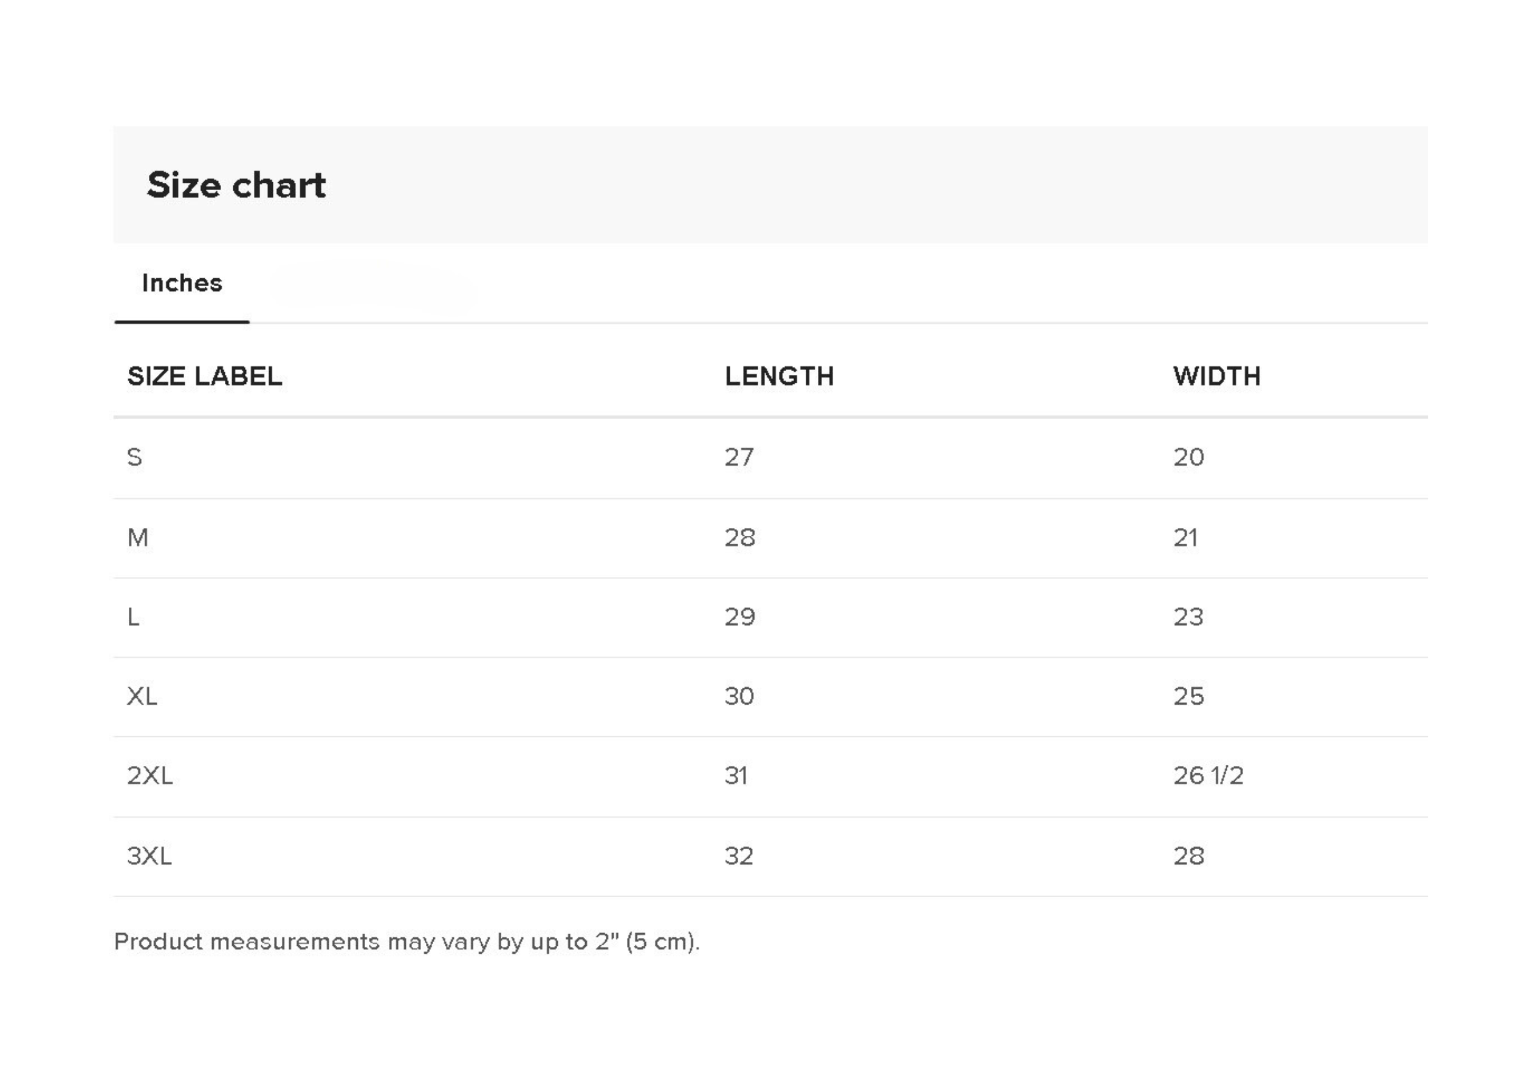Select the L size label
Image resolution: width=1519 pixels, height=1074 pixels.
(134, 617)
